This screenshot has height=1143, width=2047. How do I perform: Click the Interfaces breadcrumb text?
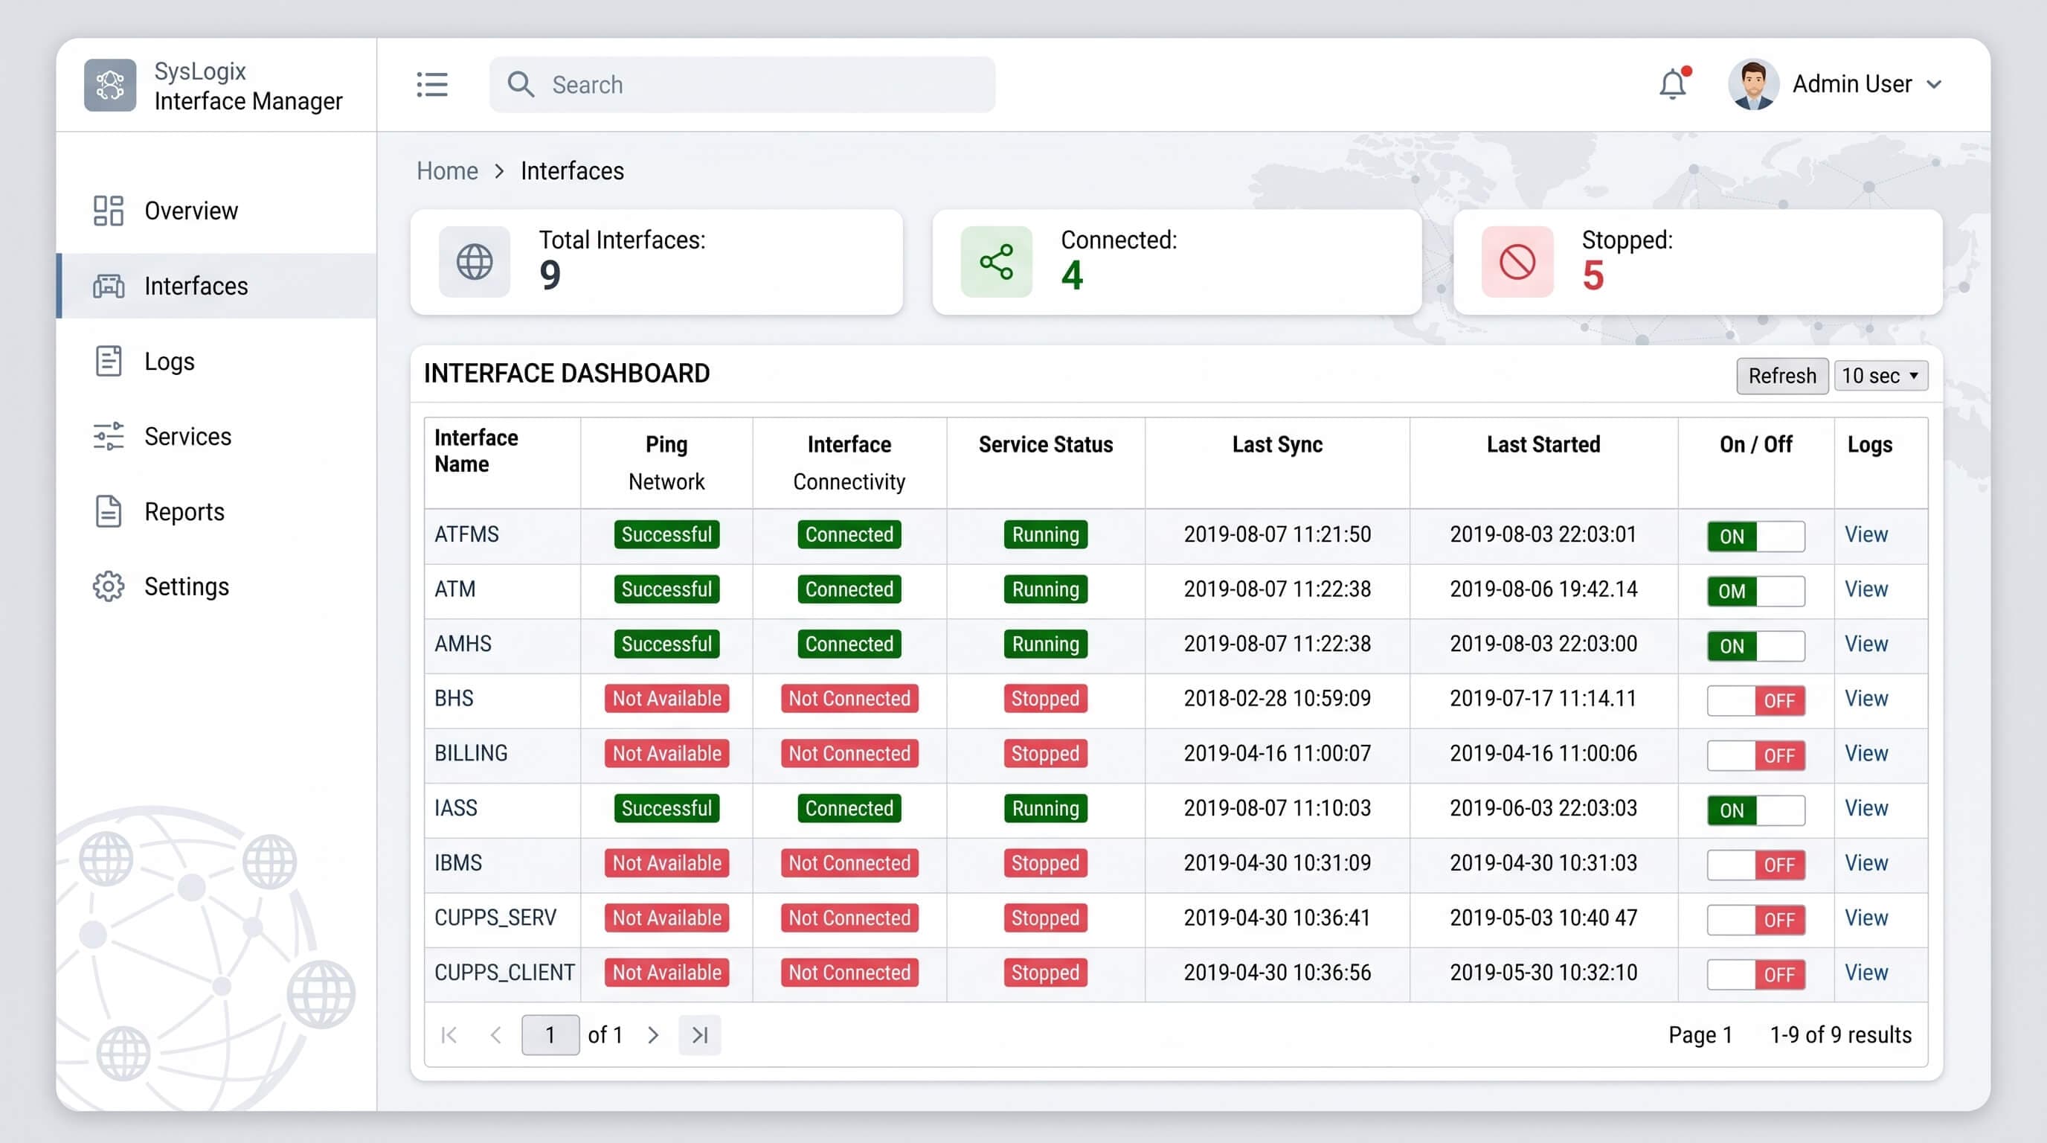pos(572,171)
